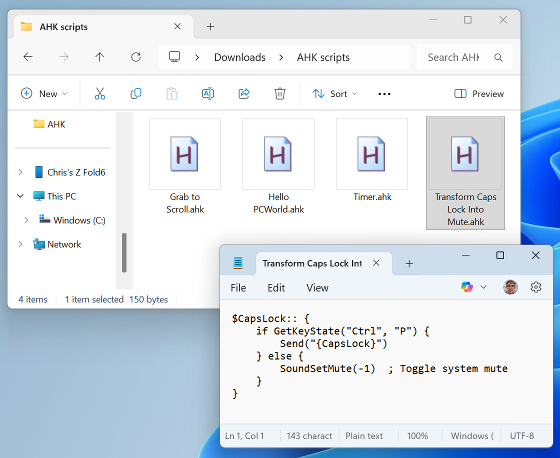Delete the selected script
The image size is (560, 458).
[x=280, y=93]
